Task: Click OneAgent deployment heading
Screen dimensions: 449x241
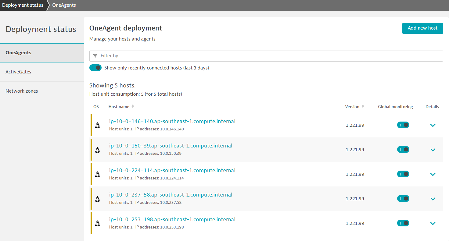Action: (x=126, y=28)
